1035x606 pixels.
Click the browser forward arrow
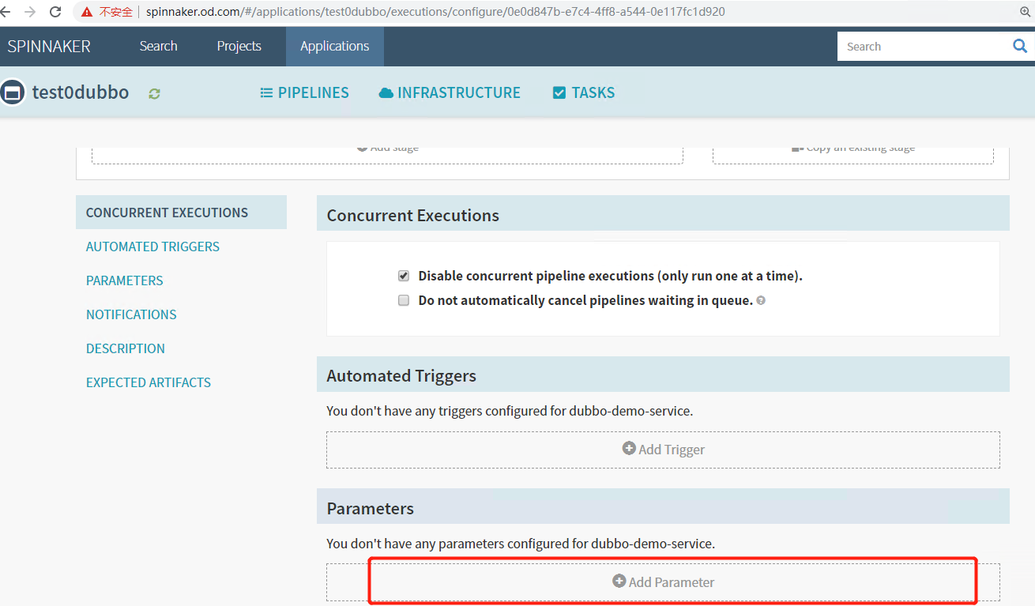tap(30, 12)
